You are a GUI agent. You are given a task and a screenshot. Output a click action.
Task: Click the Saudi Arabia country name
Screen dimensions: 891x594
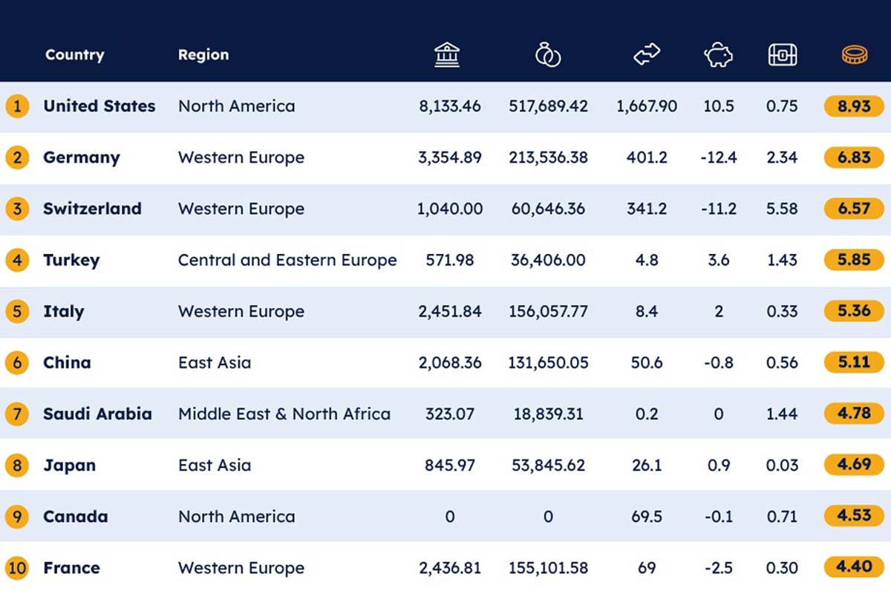[97, 414]
